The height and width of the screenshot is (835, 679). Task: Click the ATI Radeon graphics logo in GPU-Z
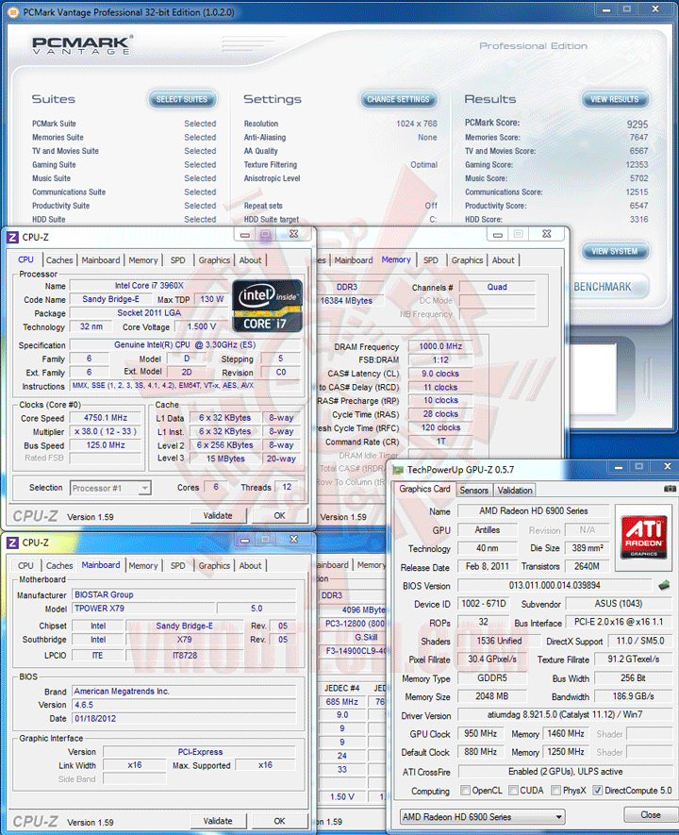(x=644, y=537)
